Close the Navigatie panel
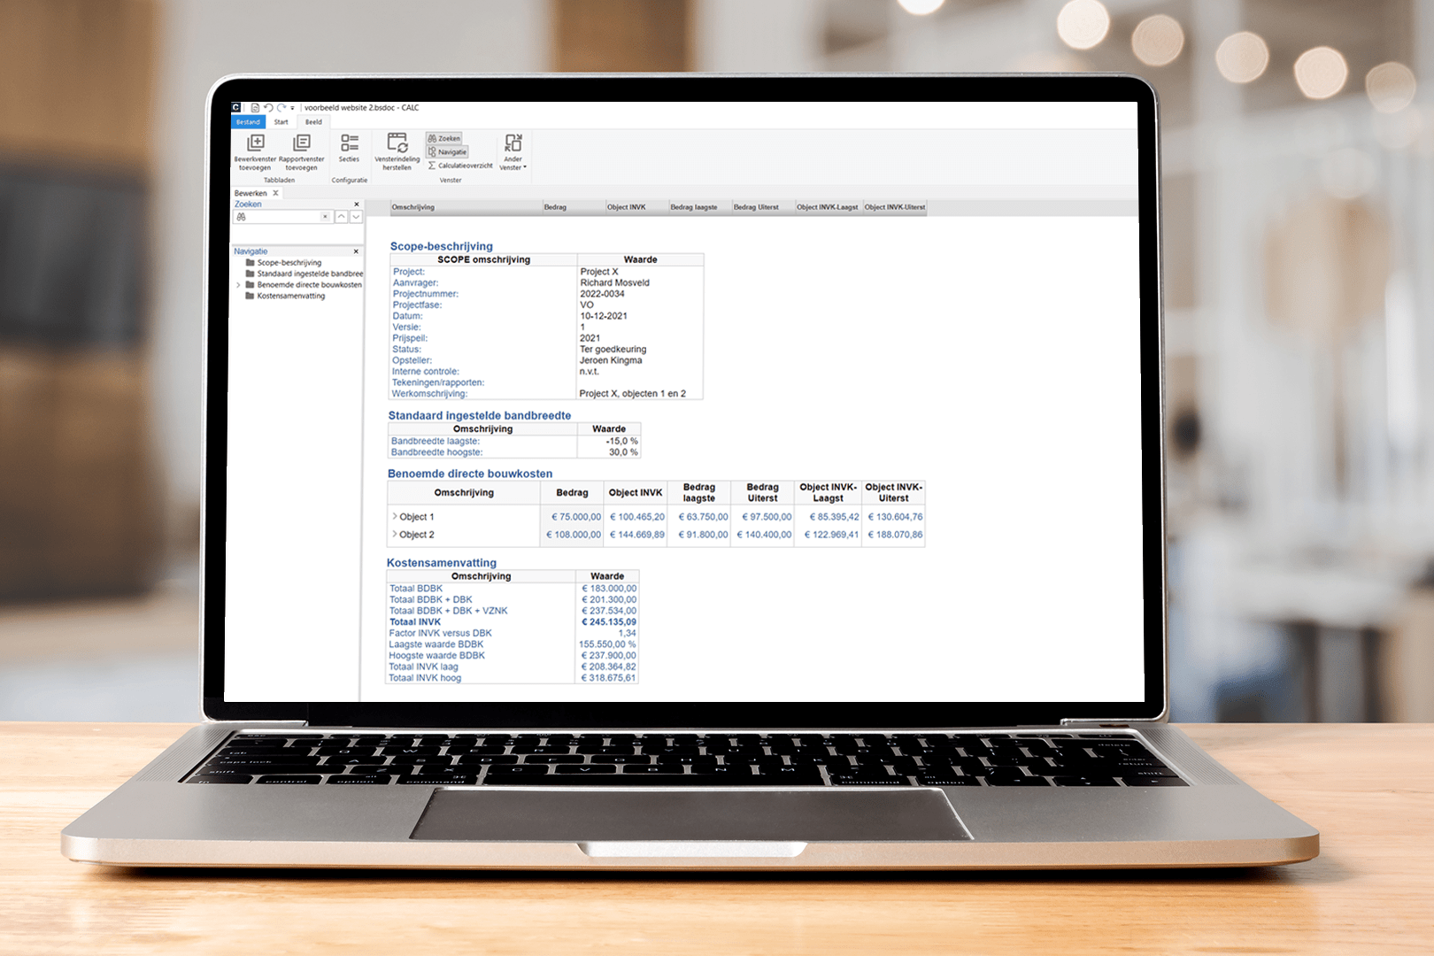This screenshot has height=956, width=1434. (356, 251)
